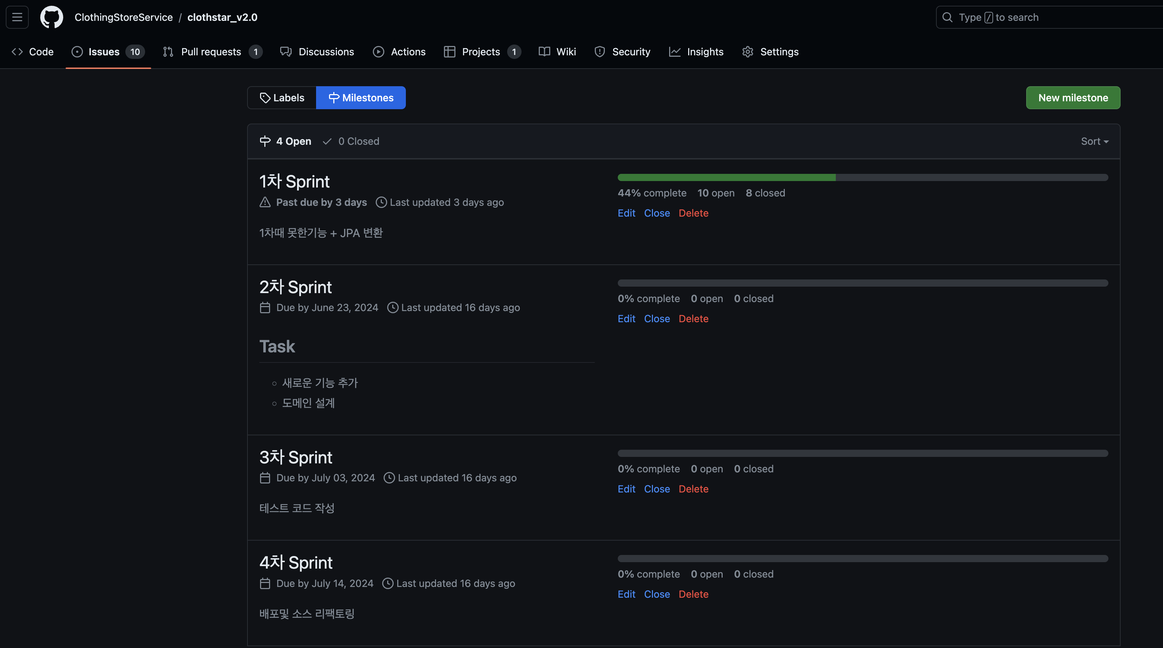Delete the 2차 Sprint milestone
1163x648 pixels.
tap(694, 319)
